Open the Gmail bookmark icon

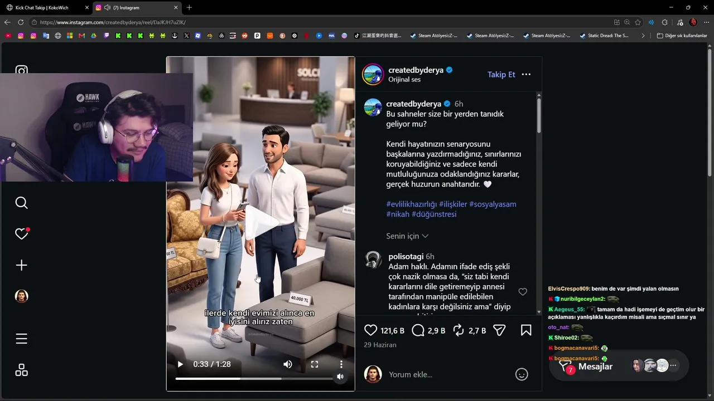82,36
